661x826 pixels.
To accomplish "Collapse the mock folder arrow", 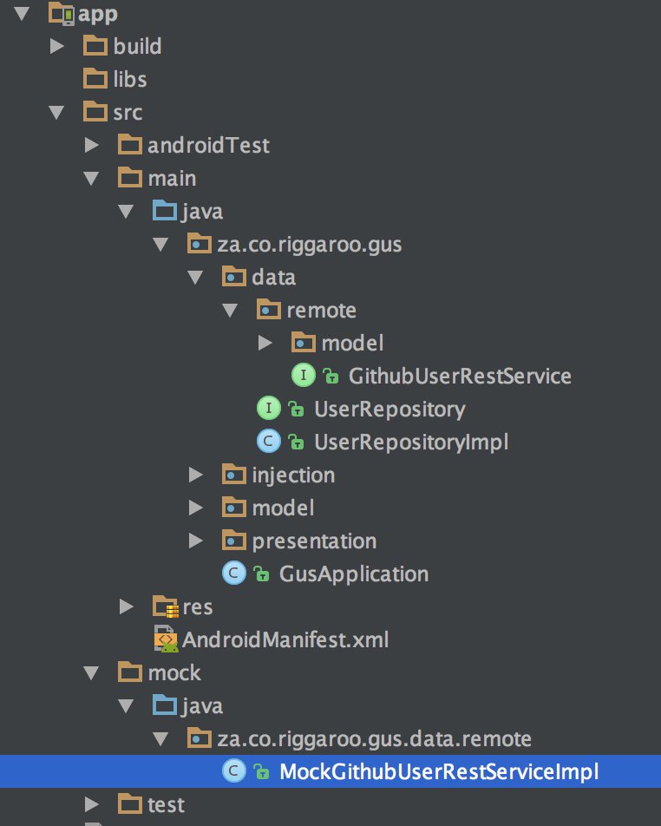I will pyautogui.click(x=91, y=672).
